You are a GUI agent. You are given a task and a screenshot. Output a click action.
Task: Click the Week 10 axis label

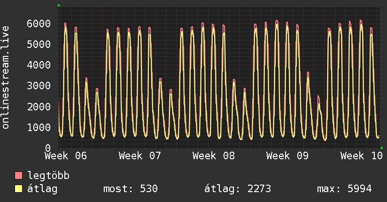361,156
